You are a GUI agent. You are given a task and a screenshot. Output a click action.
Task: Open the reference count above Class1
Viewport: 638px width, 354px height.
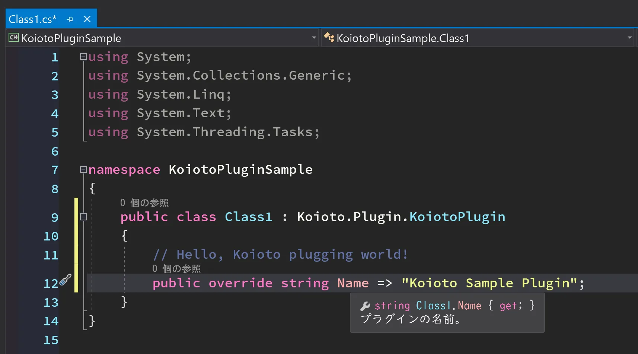click(144, 203)
